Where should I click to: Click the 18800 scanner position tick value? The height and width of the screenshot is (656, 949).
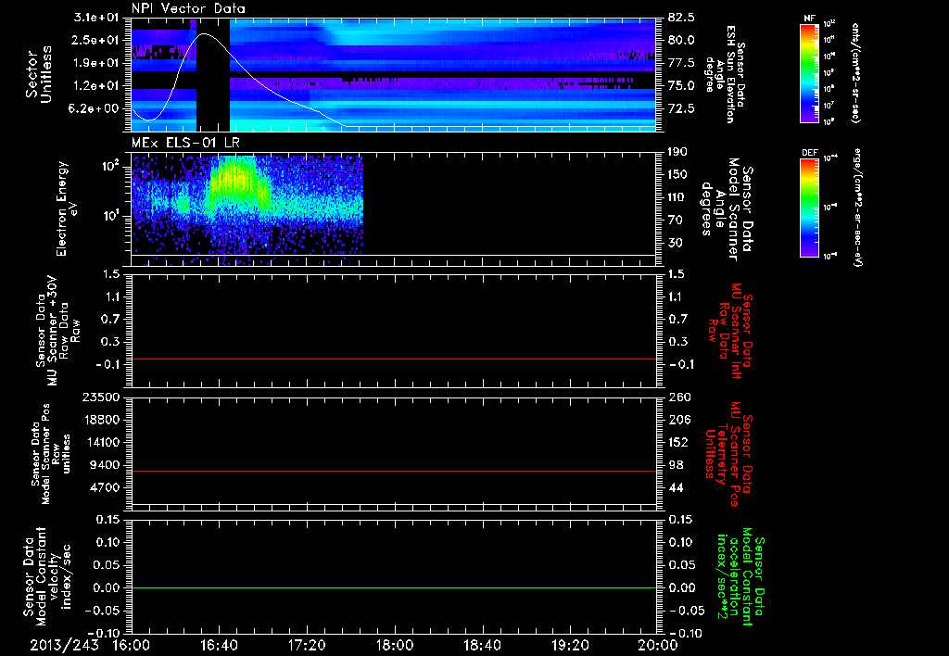(100, 420)
